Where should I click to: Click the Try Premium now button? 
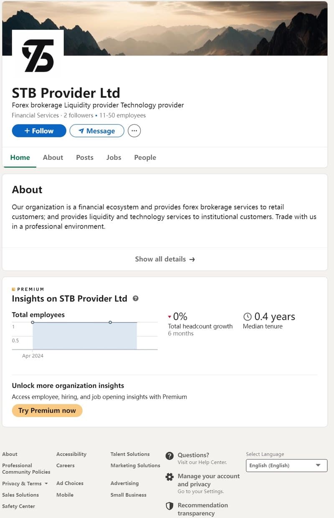click(47, 410)
